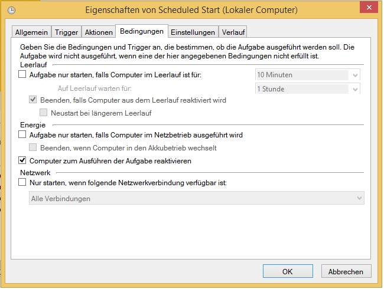
Task: Toggle 'Beenden, falls Computer aus dem Leerlauf reaktiviert' checkbox
Action: pyautogui.click(x=34, y=100)
